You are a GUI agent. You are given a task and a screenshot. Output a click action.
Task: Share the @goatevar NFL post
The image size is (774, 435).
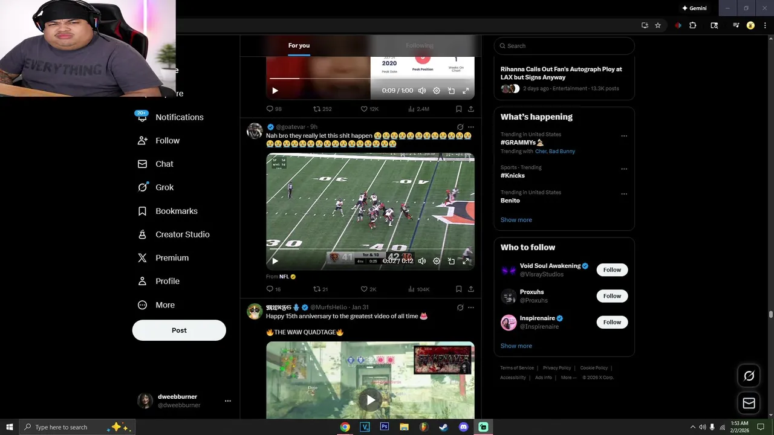471,289
